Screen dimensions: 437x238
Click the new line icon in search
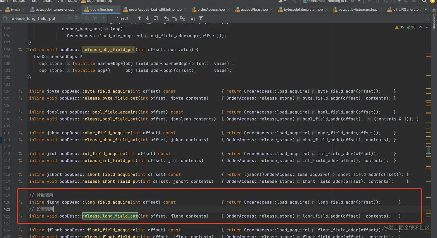77,18
